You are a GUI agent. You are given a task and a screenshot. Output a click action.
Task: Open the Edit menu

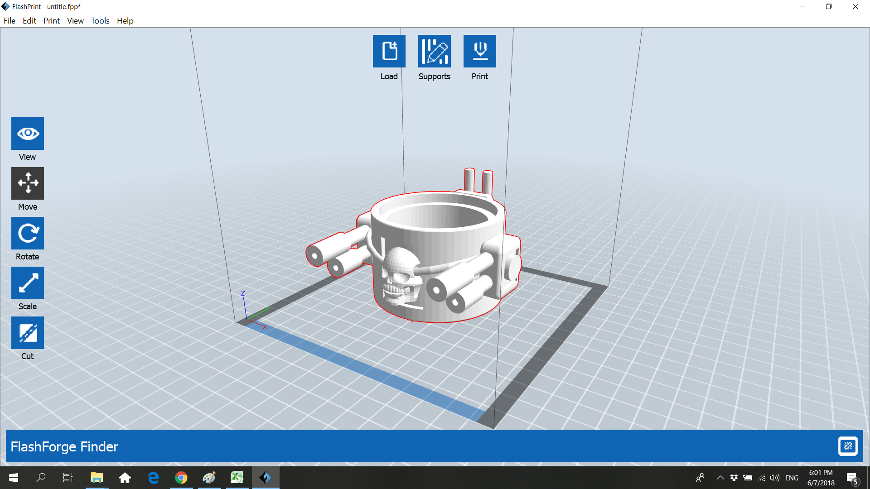29,21
